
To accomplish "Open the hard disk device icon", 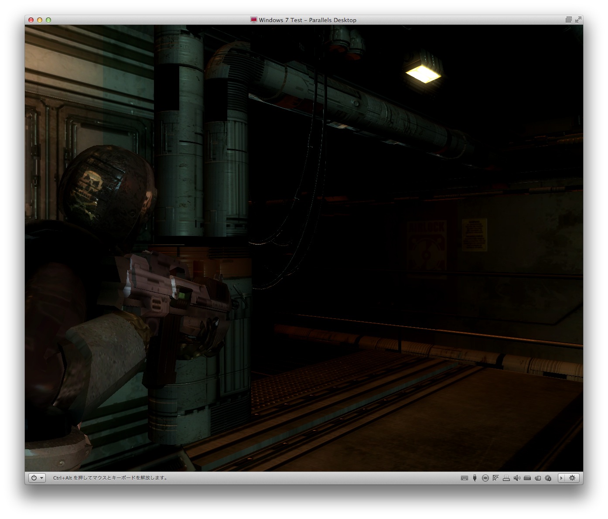I will [x=527, y=478].
